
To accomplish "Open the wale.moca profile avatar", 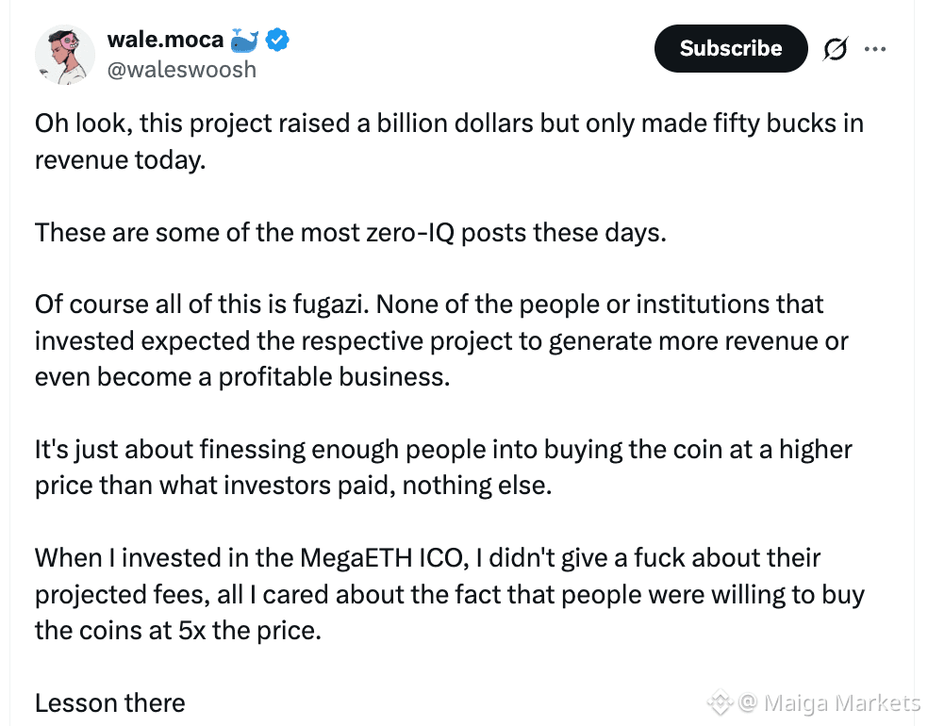I will point(64,55).
